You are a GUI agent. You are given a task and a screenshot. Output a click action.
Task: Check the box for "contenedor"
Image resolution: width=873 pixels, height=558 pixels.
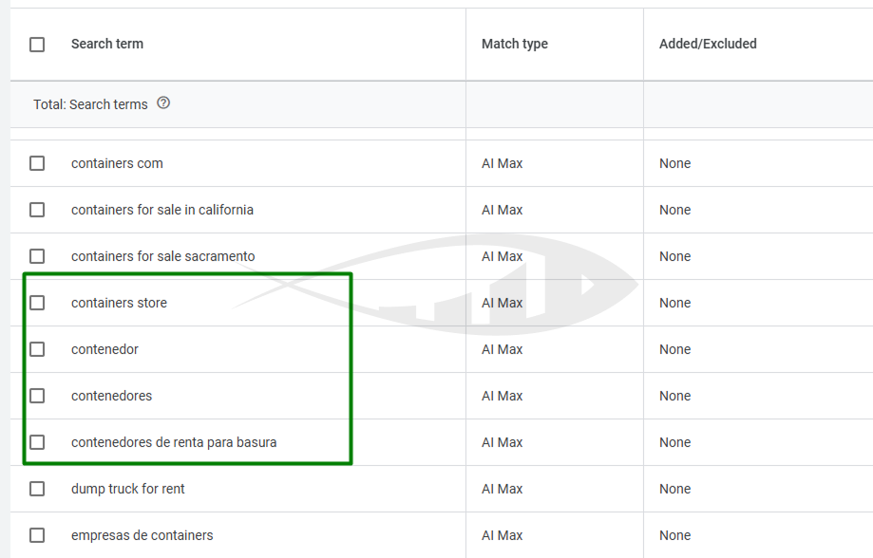(37, 349)
